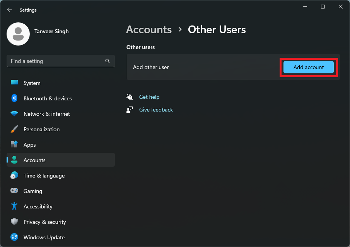Click the search magnifier icon
Image resolution: width=350 pixels, height=247 pixels.
tap(107, 61)
